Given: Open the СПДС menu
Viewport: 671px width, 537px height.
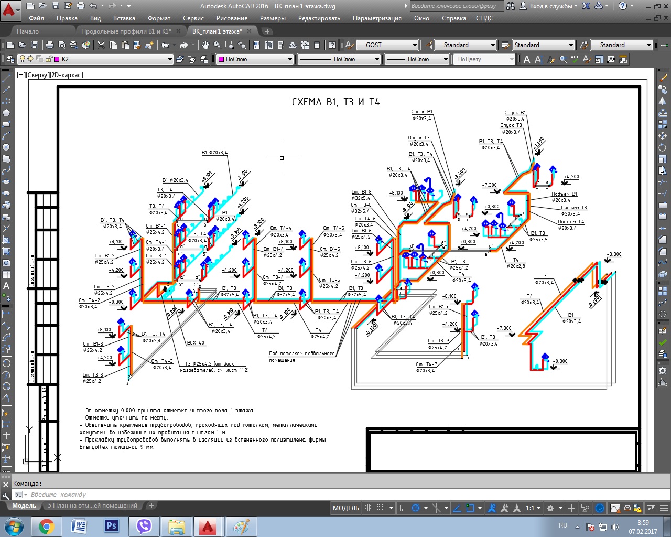Looking at the screenshot, I should coord(484,18).
